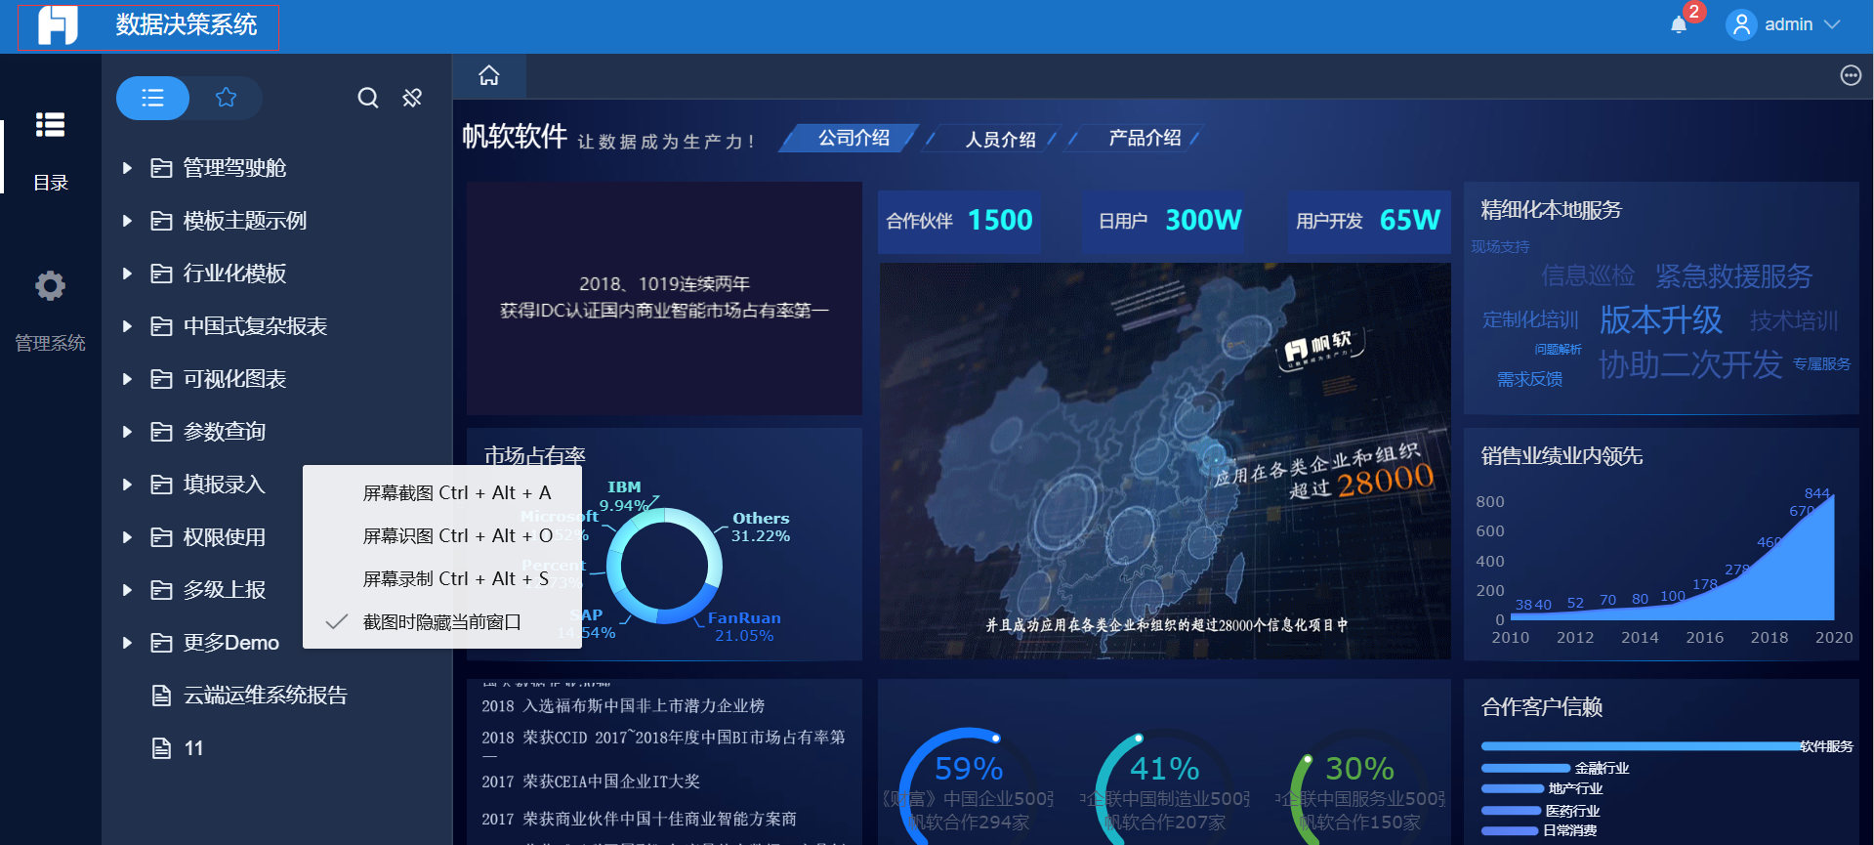Go to the home tab icon
This screenshot has height=845, width=1874.
point(489,75)
